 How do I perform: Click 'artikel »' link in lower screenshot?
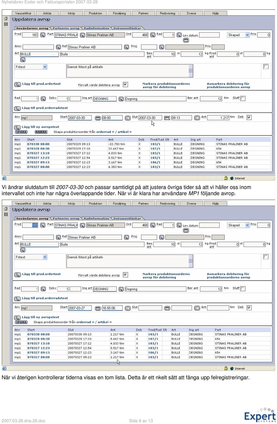(x=104, y=322)
